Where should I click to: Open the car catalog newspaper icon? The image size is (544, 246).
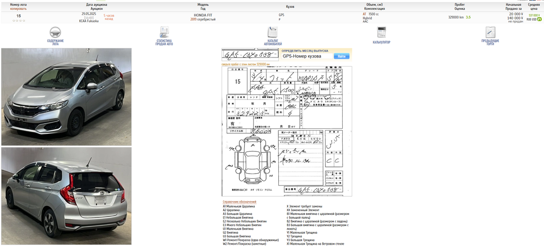click(272, 33)
